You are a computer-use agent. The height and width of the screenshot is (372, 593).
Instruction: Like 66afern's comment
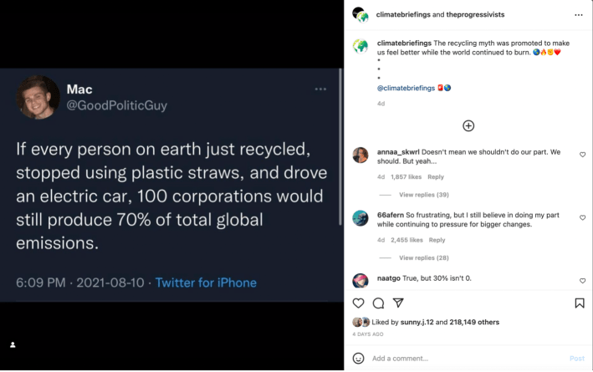[582, 217]
